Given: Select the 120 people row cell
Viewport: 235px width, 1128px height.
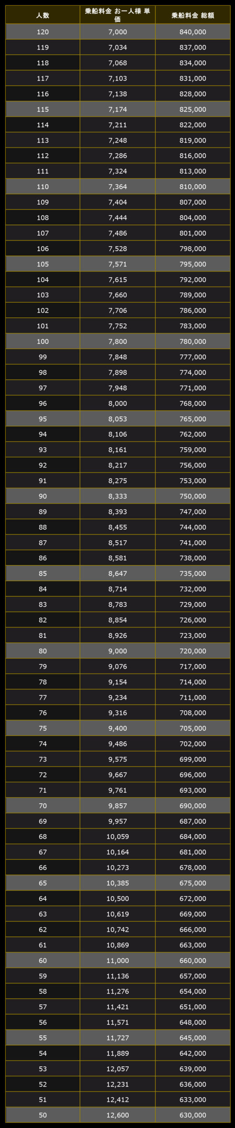Looking at the screenshot, I should 43,32.
